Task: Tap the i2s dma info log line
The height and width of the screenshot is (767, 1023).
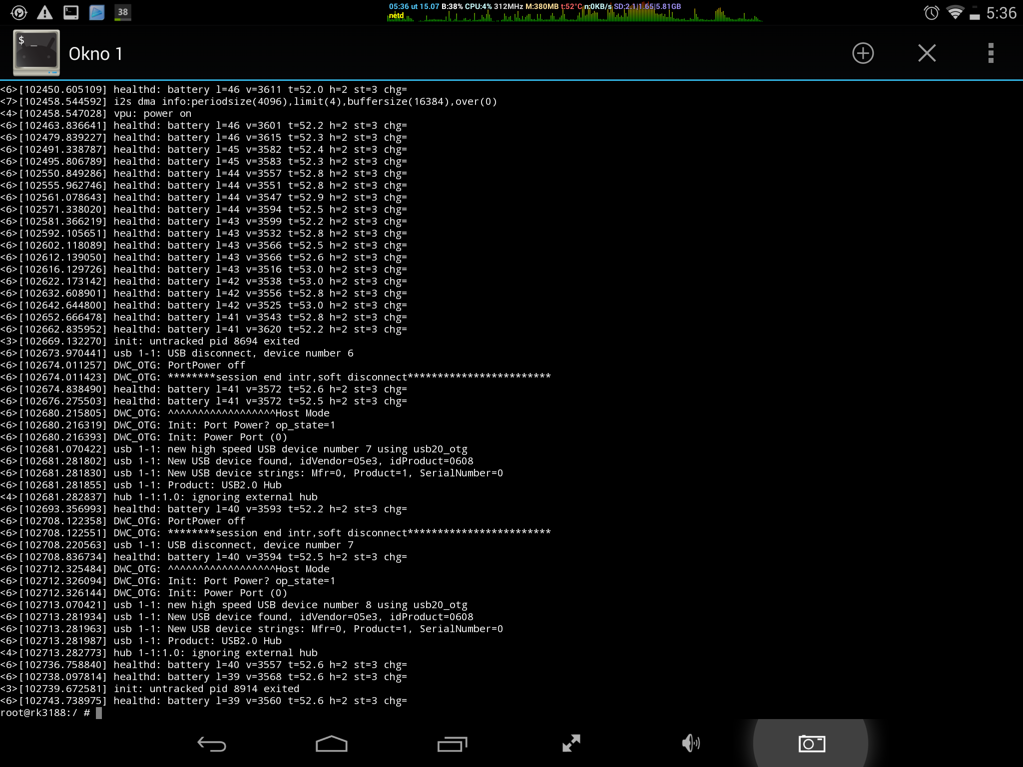Action: pyautogui.click(x=249, y=102)
